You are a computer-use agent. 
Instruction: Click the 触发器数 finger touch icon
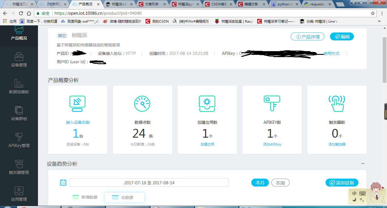337,104
